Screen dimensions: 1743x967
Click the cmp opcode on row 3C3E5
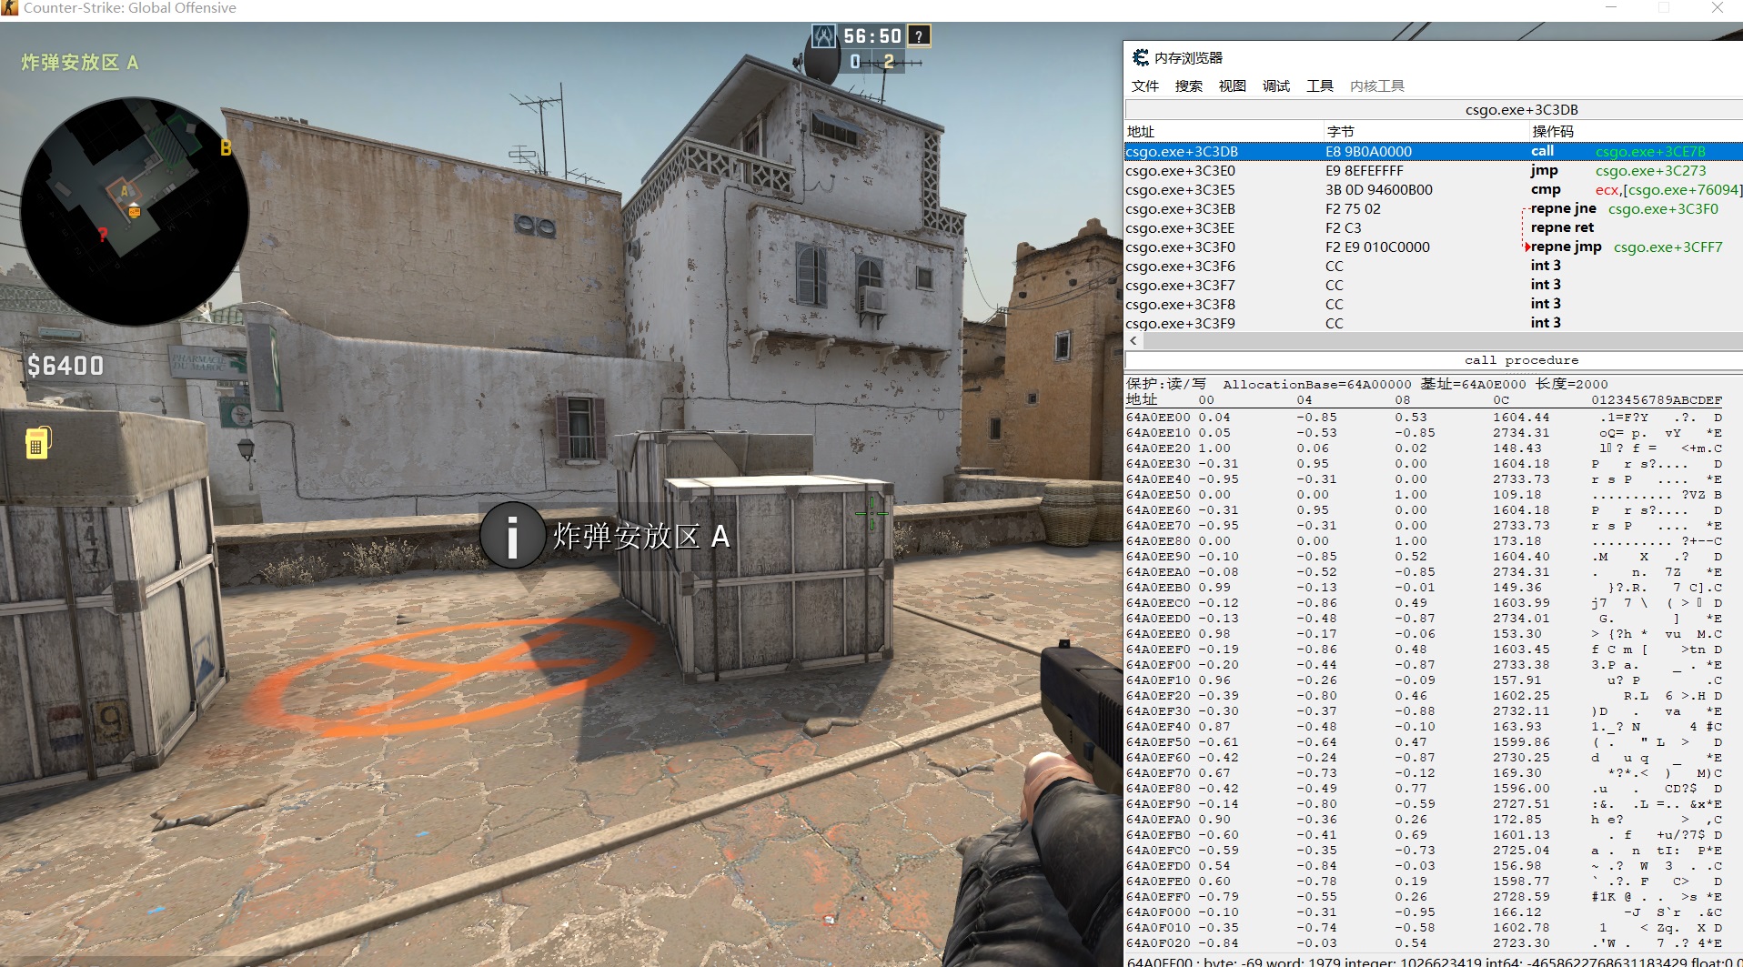[1545, 189]
